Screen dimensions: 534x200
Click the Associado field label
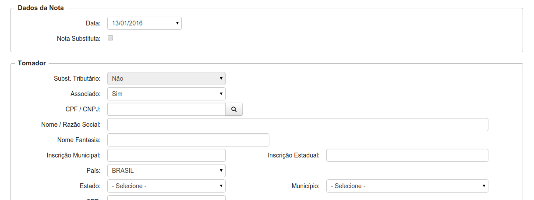[x=85, y=94]
